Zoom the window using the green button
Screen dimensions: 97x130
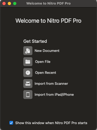15,3
